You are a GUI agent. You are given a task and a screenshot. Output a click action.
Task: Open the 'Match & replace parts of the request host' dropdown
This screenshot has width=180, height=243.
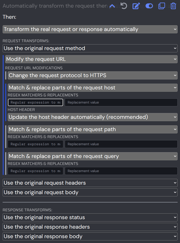click(93, 88)
